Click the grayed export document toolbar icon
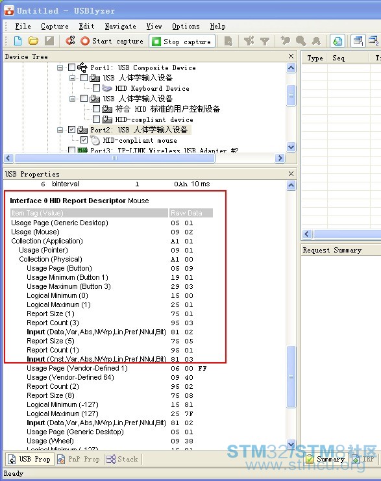This screenshot has height=481, width=381. [228, 41]
